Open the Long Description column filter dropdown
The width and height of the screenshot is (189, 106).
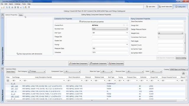(43, 80)
